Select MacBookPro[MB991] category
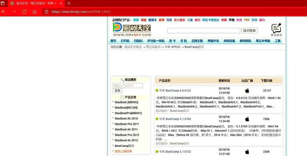Image resolution: width=307 pixels, height=156 pixels. 128,113
